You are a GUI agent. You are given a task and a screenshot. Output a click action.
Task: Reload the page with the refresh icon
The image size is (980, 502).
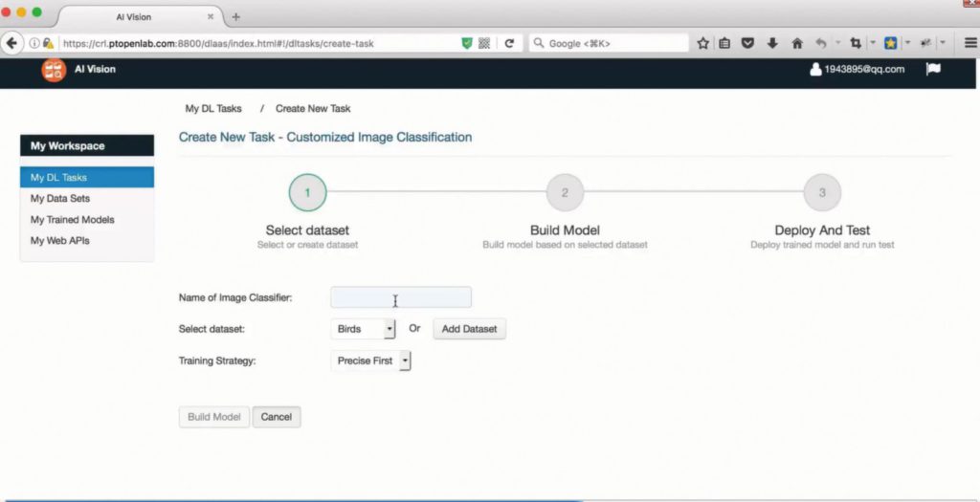[509, 43]
